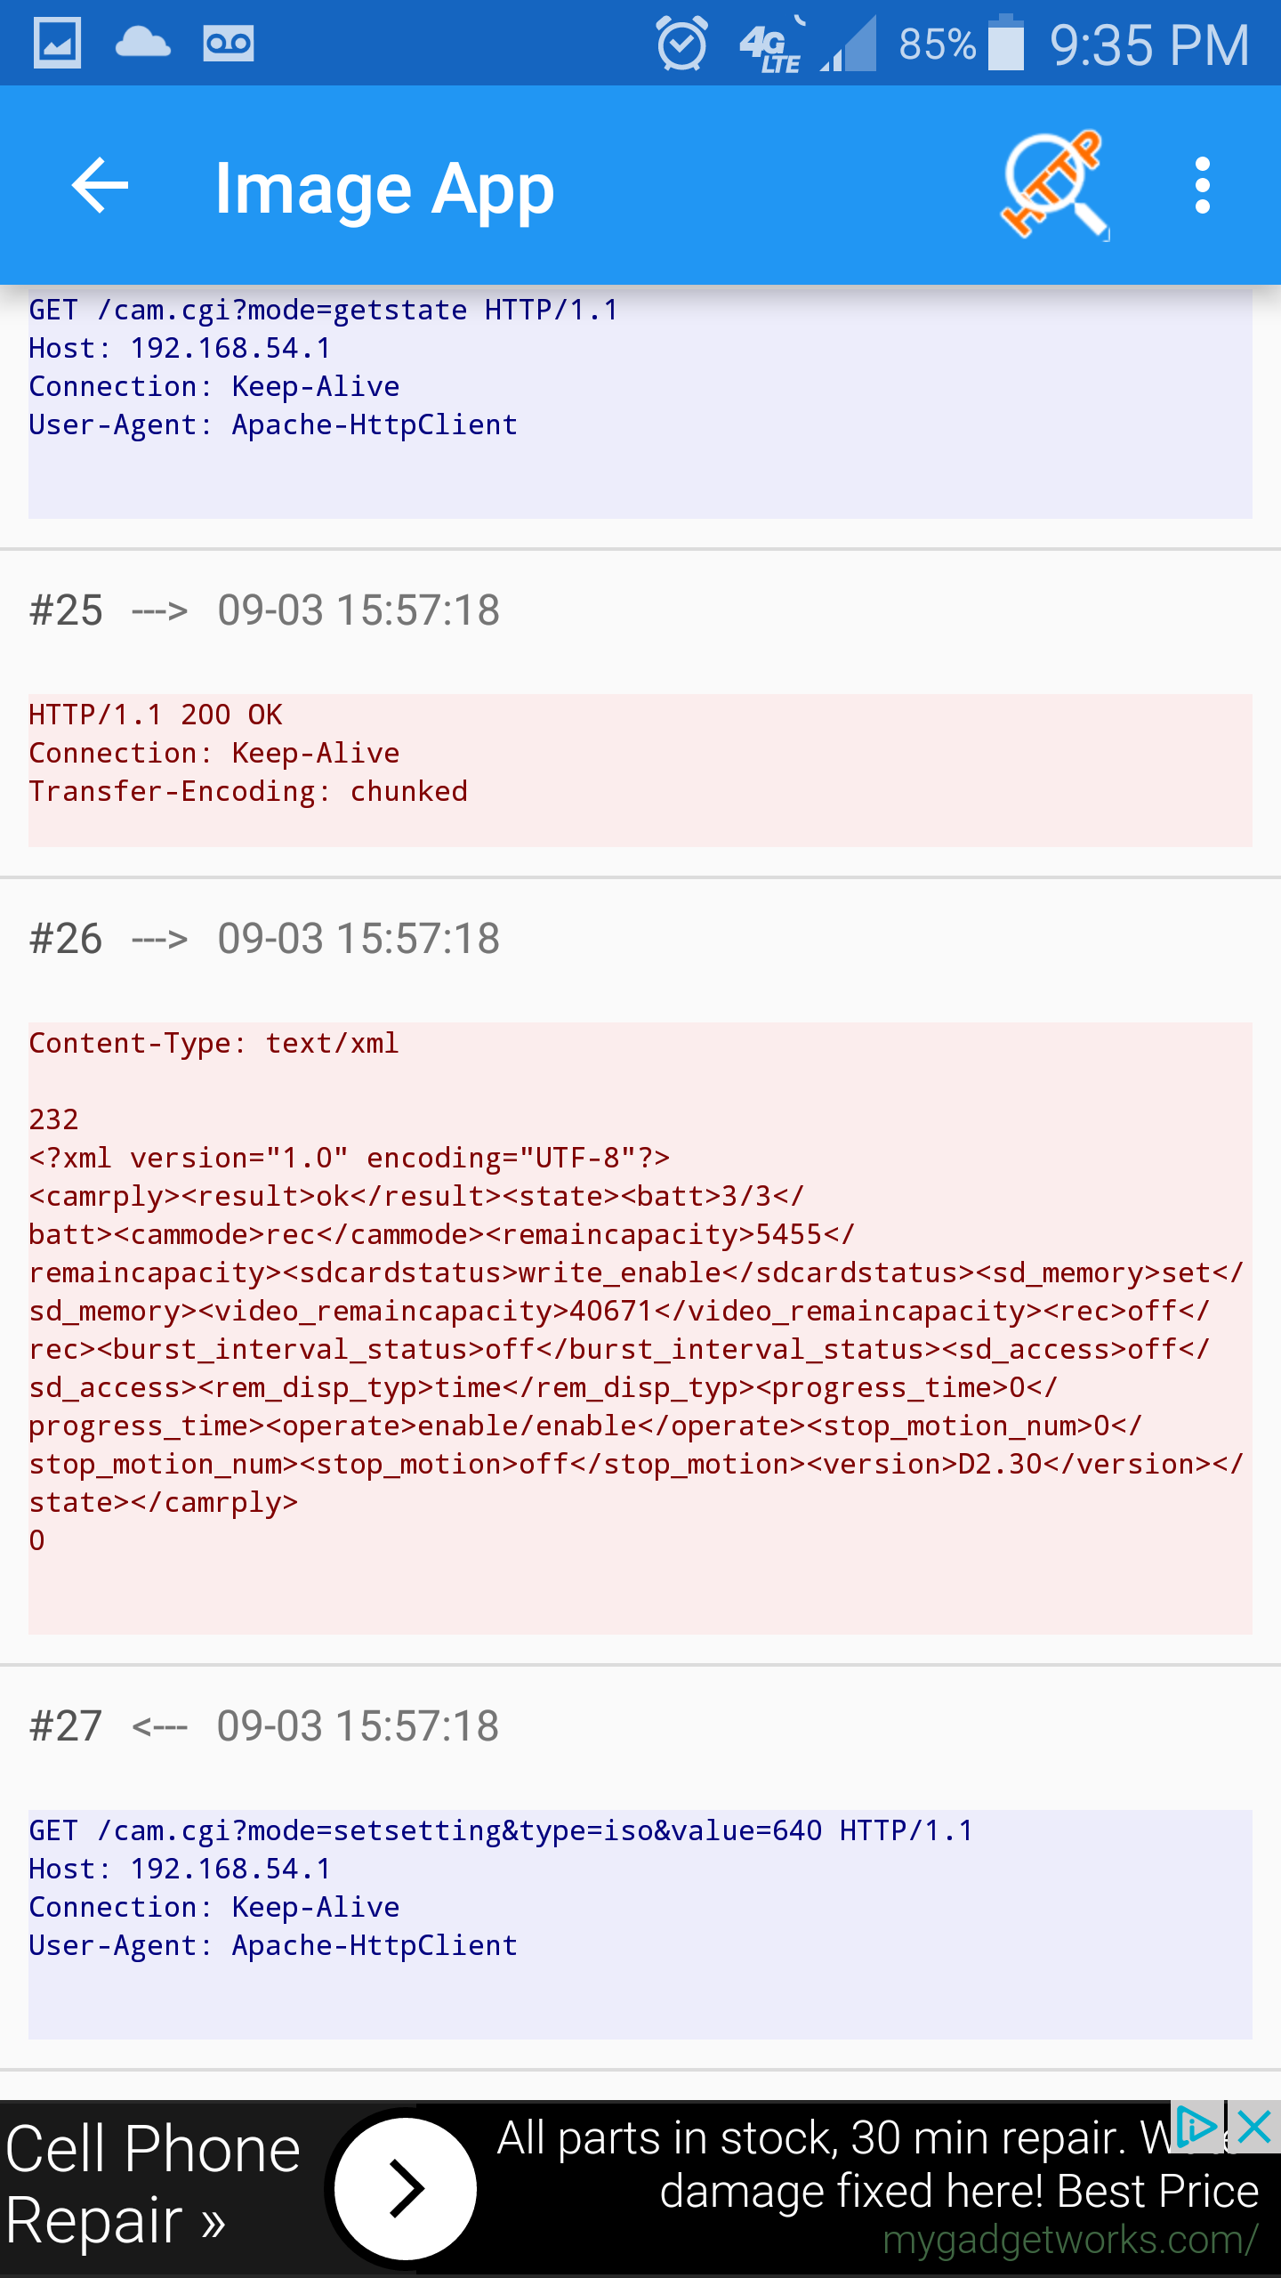Tap the picture notification icon

57,43
